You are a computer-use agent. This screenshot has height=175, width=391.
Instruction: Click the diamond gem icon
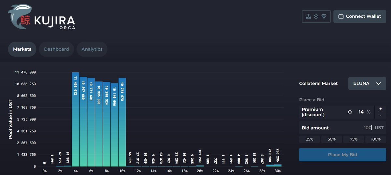[324, 17]
